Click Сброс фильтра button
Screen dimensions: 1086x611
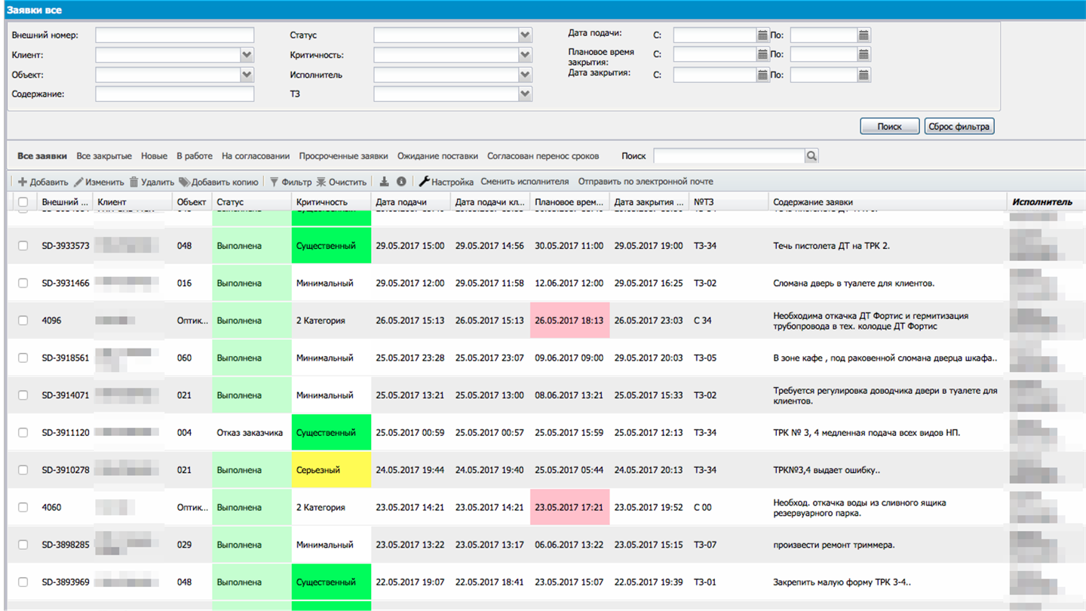[959, 127]
